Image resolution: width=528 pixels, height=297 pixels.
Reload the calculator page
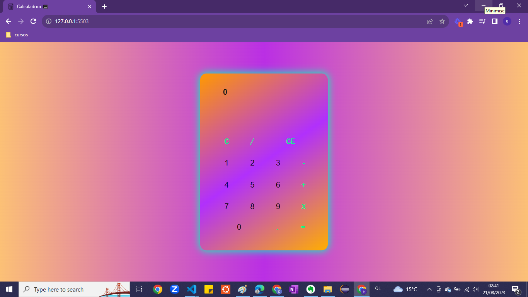point(33,21)
